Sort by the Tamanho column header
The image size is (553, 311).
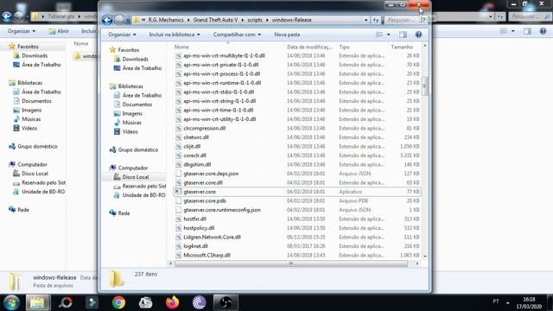click(x=402, y=47)
